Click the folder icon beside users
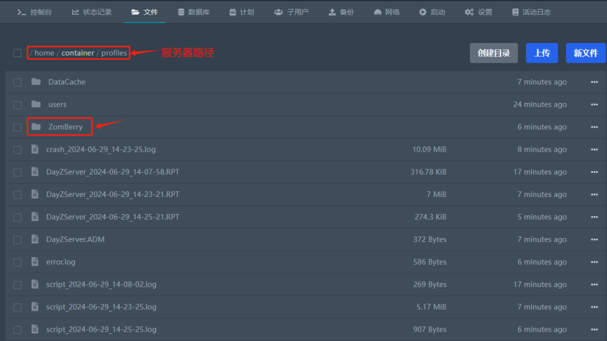The image size is (607, 341). 36,104
